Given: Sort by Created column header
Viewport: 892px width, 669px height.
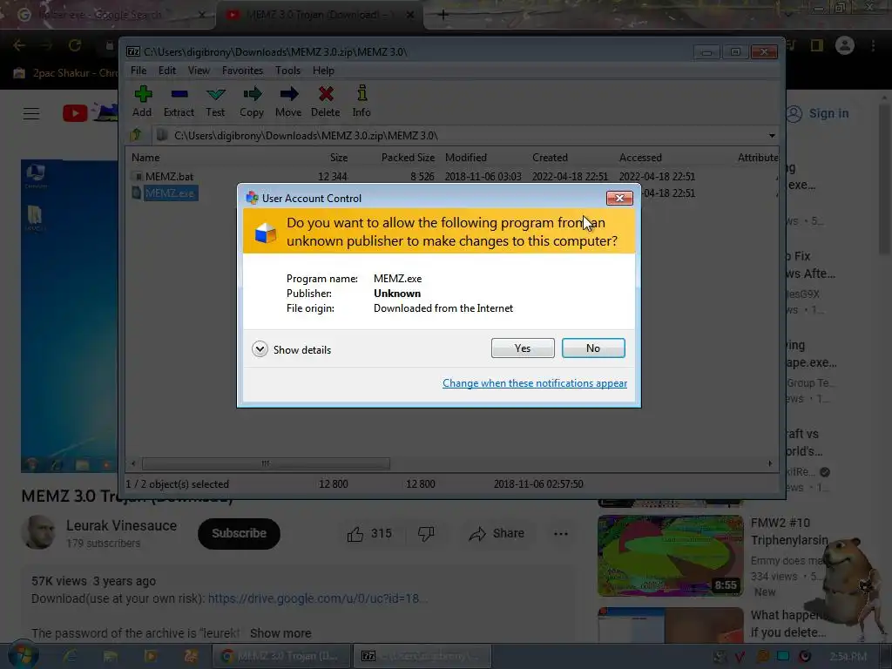Looking at the screenshot, I should pyautogui.click(x=551, y=158).
